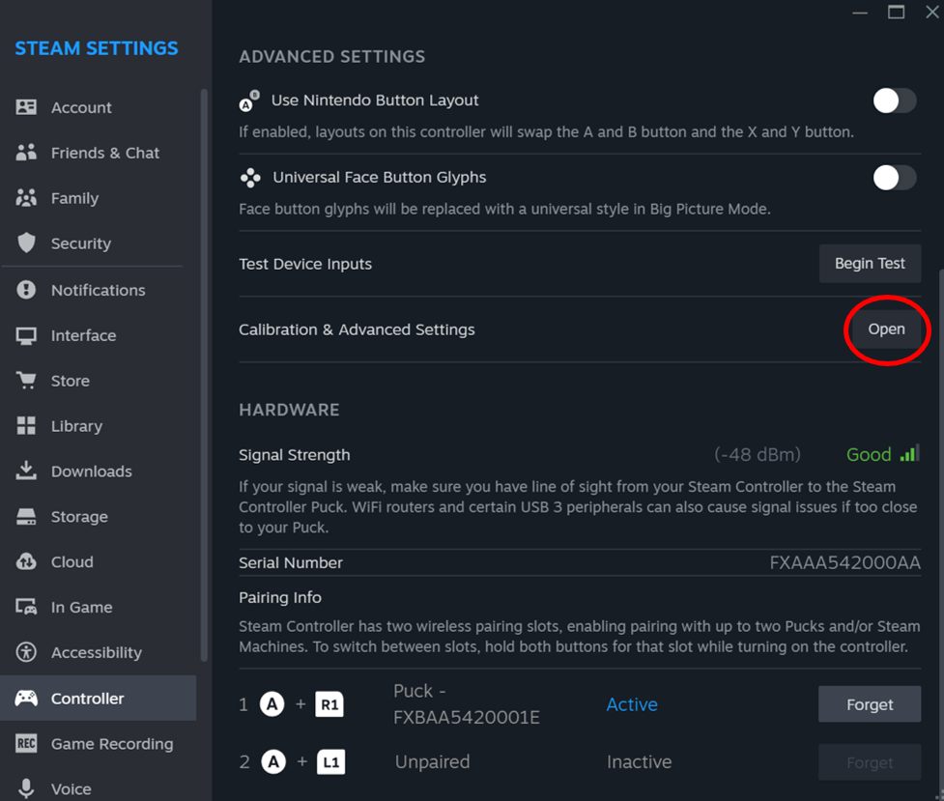This screenshot has height=801, width=944.
Task: Click the In Game overlay icon
Action: coord(26,607)
